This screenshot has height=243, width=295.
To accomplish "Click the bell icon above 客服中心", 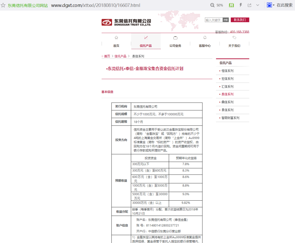I will tap(205, 37).
